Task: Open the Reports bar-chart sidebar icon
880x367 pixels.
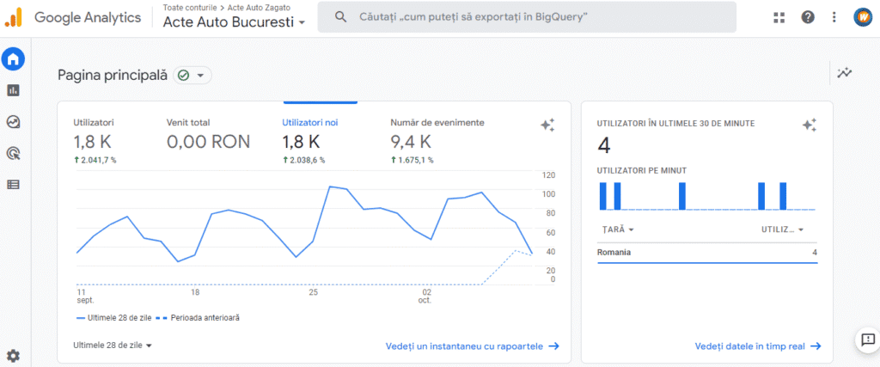Action: click(x=13, y=89)
